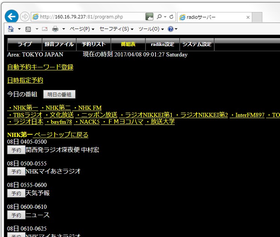Click ページトップに戻る link
The image size is (280, 237).
point(61,135)
